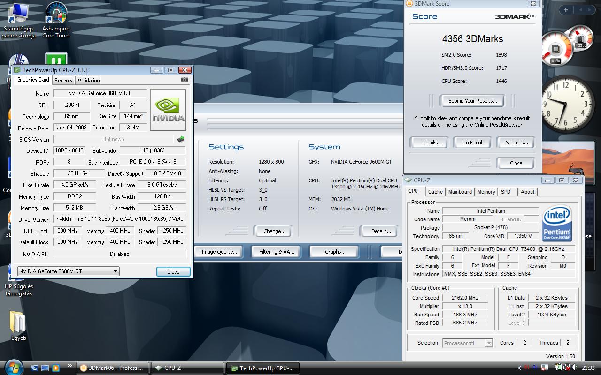The width and height of the screenshot is (601, 375).
Task: Switch to GPU-Z Sensors tab
Action: point(63,80)
